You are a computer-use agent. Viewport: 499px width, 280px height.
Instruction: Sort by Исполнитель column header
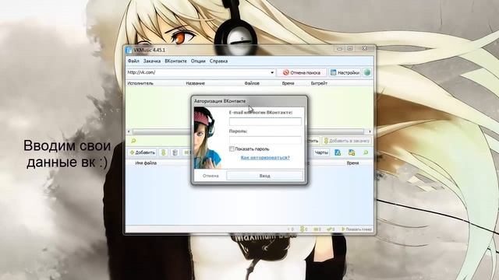coord(140,83)
